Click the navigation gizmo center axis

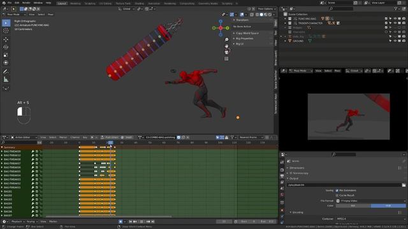tap(221, 28)
